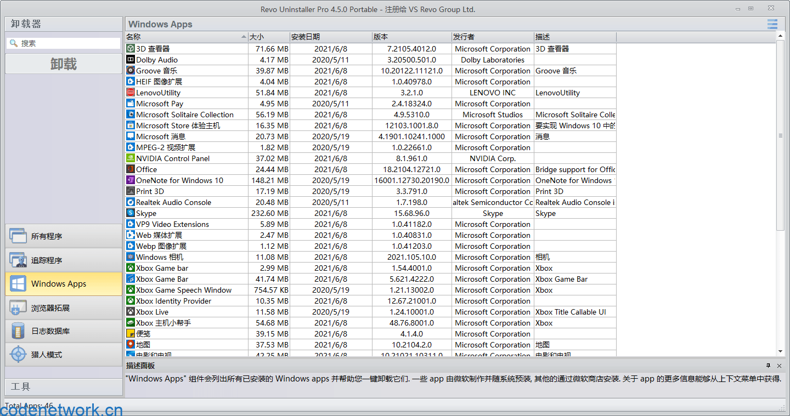Select the Xbox Identity Provider row
Viewport: 790px width, 416px height.
coord(371,301)
